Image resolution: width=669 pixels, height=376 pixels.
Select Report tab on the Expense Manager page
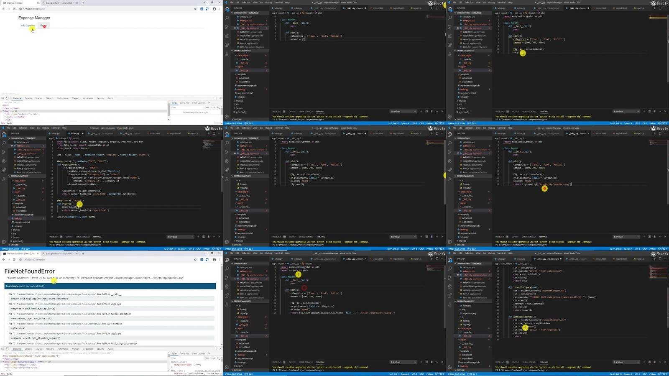click(x=43, y=26)
